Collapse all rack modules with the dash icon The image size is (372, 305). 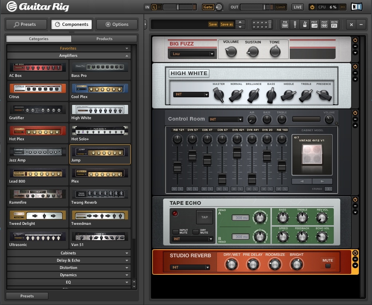pyautogui.click(x=361, y=24)
